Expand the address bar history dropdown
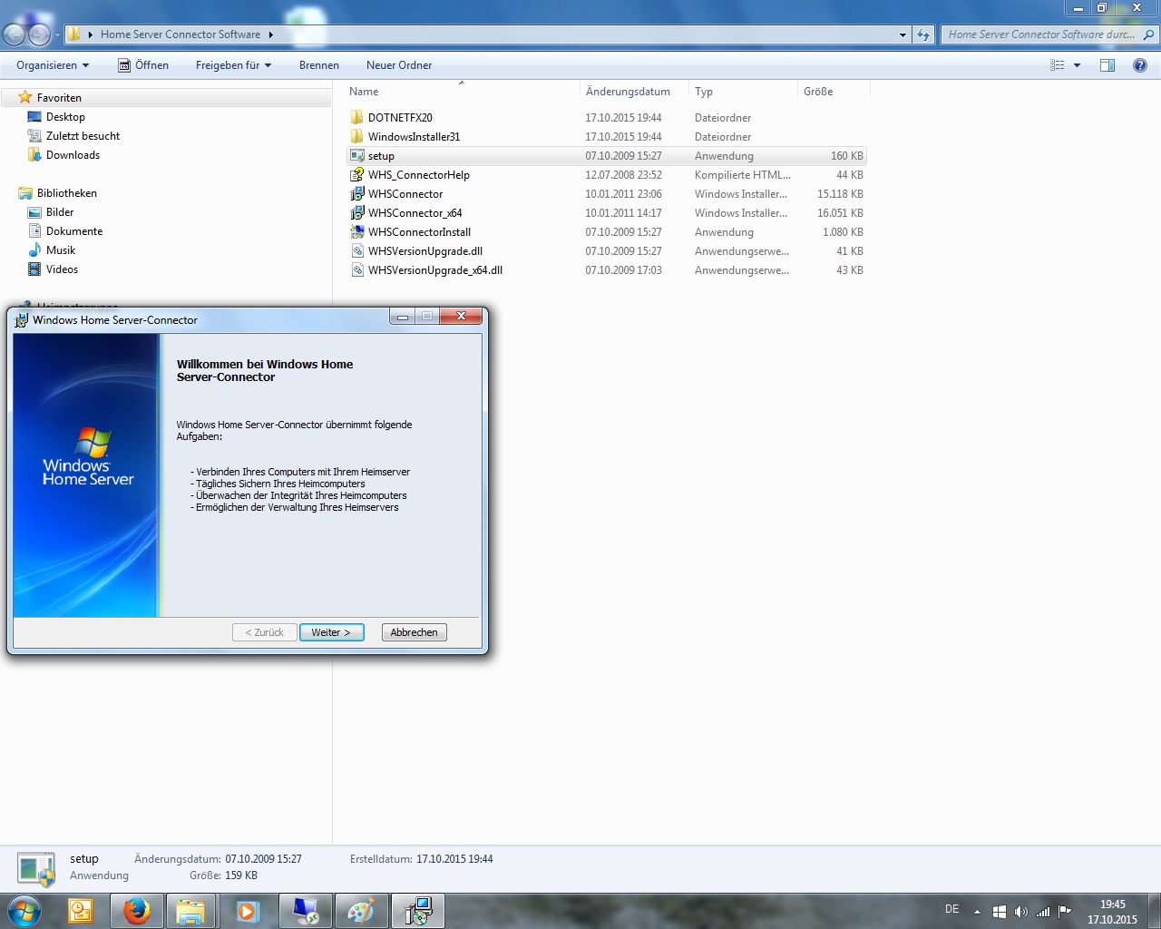Viewport: 1161px width, 929px height. (902, 34)
